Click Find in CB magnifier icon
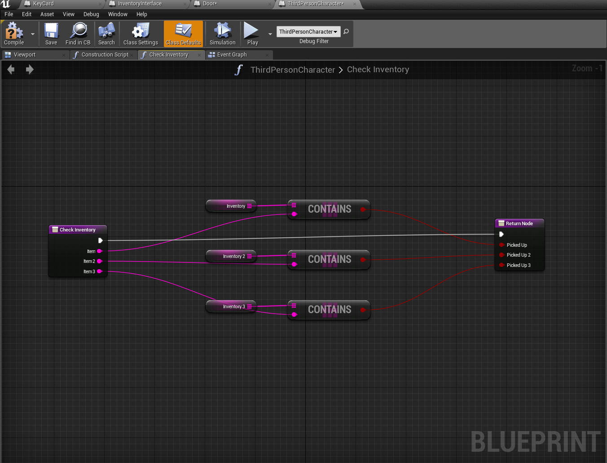Image resolution: width=607 pixels, height=463 pixels. point(78,34)
